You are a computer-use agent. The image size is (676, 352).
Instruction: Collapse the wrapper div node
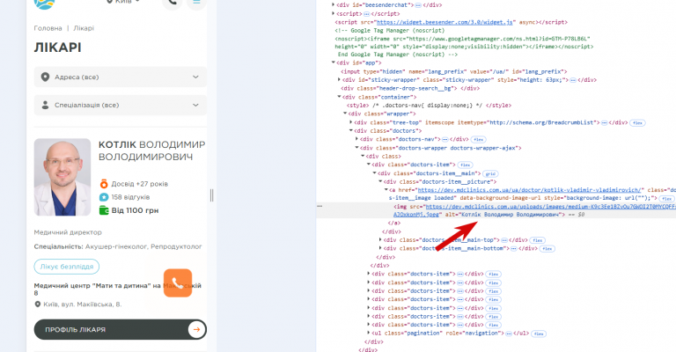pyautogui.click(x=345, y=114)
